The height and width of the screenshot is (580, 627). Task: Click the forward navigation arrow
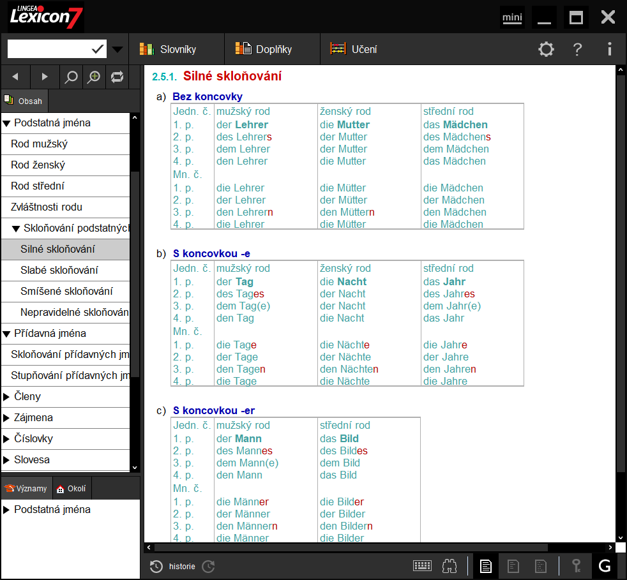coord(45,77)
